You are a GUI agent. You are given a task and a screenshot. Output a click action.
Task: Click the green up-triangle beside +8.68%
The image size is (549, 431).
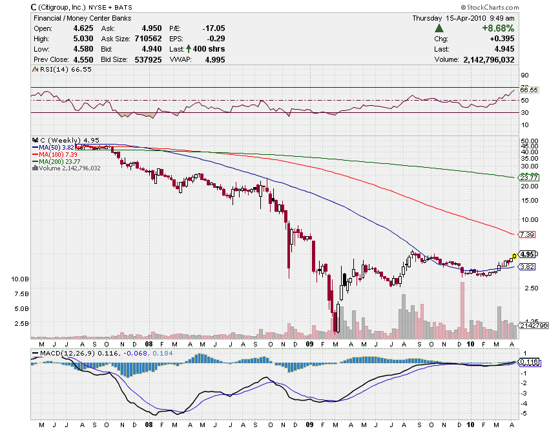[x=439, y=28]
